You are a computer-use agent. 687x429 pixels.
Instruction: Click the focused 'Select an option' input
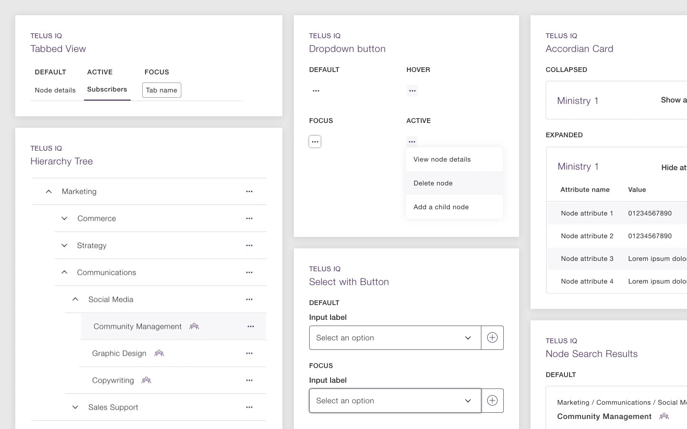[x=395, y=400]
